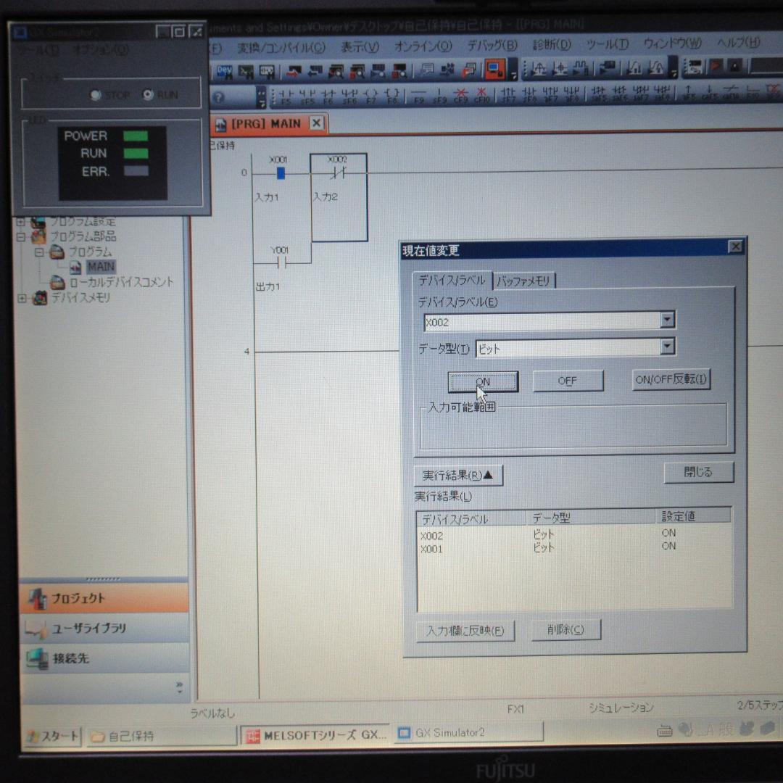Click the blue help question mark icon

pyautogui.click(x=218, y=96)
